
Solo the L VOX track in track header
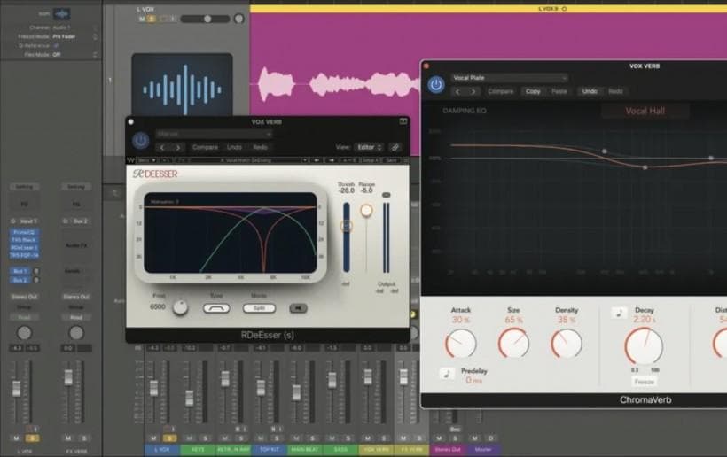coord(151,19)
